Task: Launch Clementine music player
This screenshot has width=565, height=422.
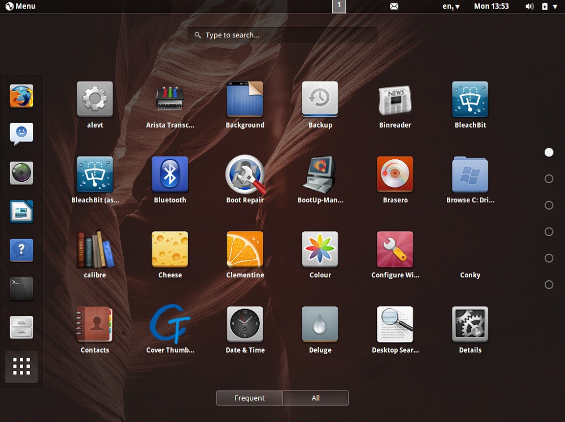Action: click(x=245, y=249)
